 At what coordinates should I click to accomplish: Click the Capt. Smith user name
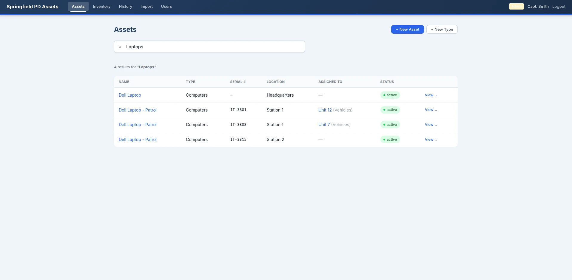538,7
